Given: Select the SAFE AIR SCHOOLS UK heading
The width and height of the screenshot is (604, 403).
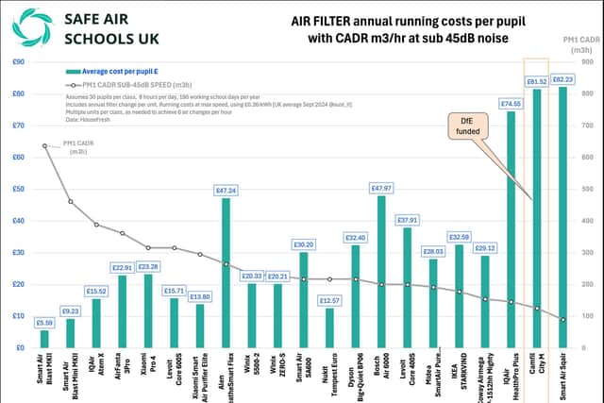Looking at the screenshot, I should 111,29.
